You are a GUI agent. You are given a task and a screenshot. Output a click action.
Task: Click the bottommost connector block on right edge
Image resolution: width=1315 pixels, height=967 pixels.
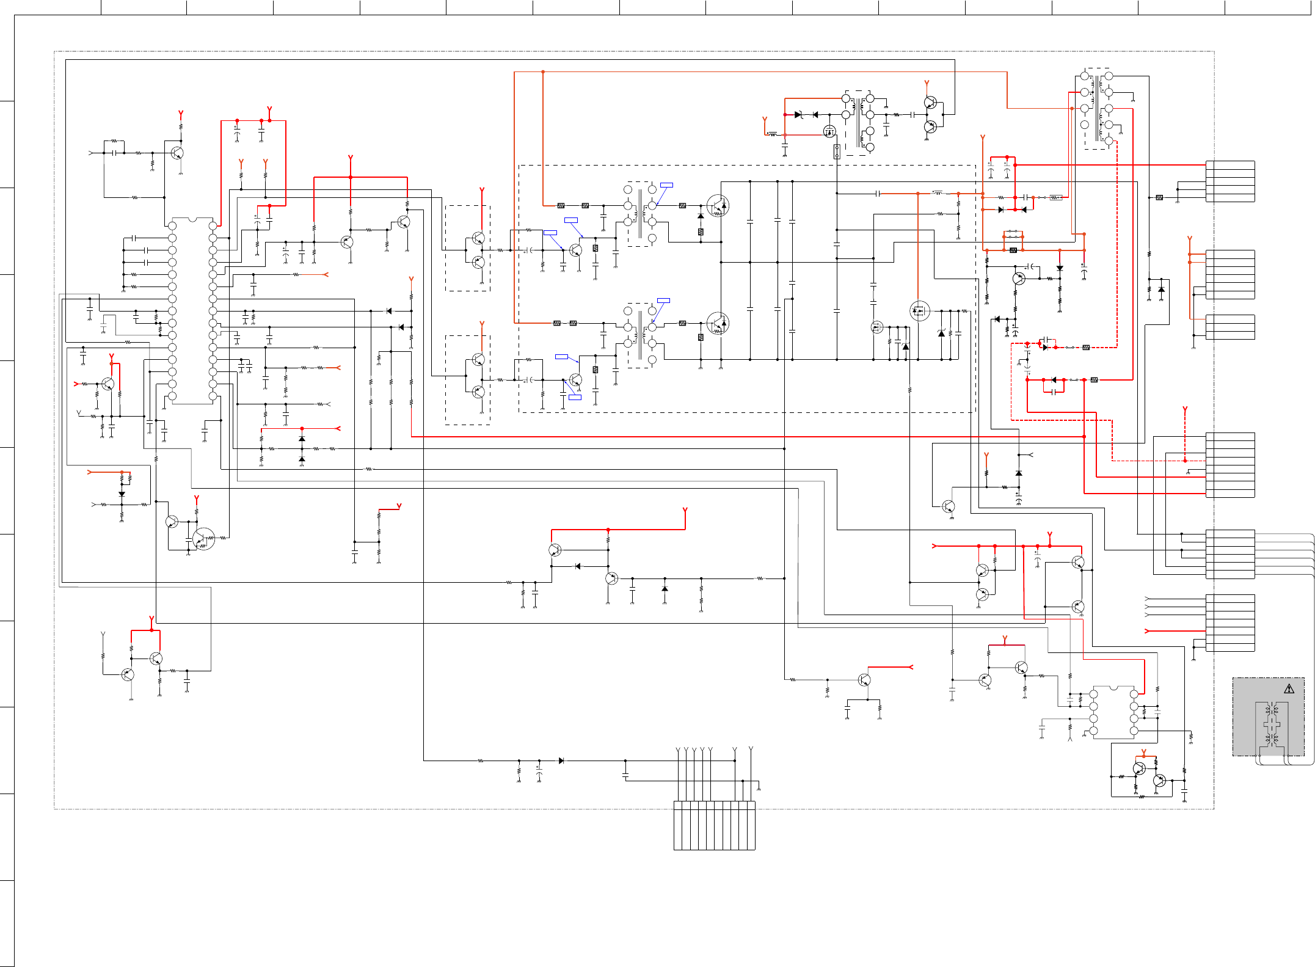tap(1229, 622)
